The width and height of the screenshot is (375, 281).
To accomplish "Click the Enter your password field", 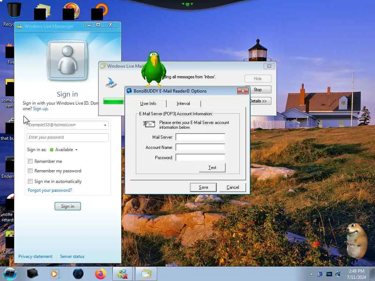I will click(x=68, y=138).
